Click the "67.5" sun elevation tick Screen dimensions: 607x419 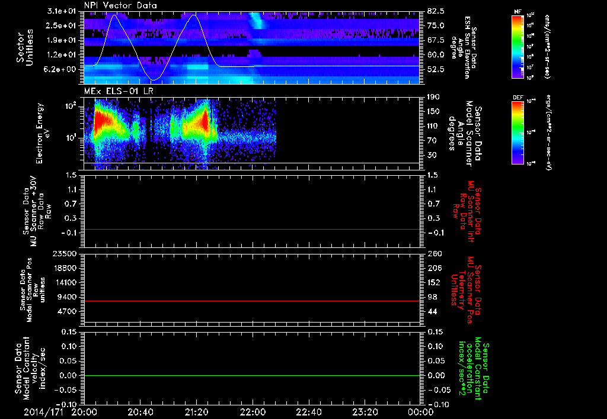pos(436,40)
